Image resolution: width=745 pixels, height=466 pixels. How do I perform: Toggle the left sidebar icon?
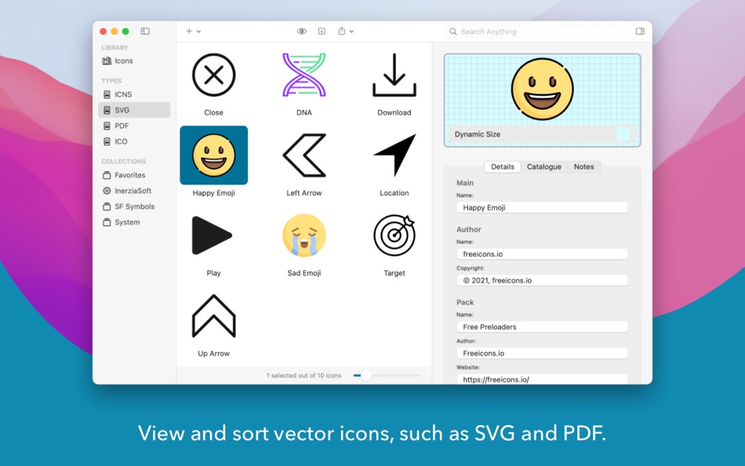coord(145,31)
